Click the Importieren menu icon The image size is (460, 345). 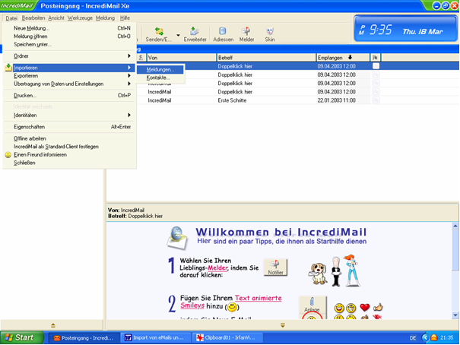coord(8,68)
